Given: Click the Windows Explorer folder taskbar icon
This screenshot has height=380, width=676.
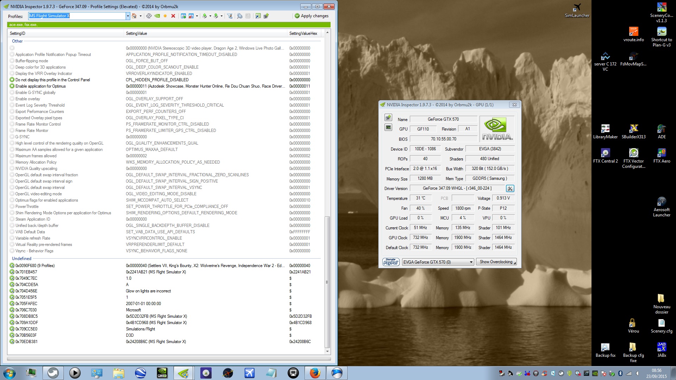Looking at the screenshot, I should tap(119, 373).
